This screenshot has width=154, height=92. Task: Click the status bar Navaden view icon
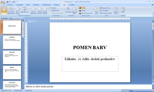click(123, 90)
